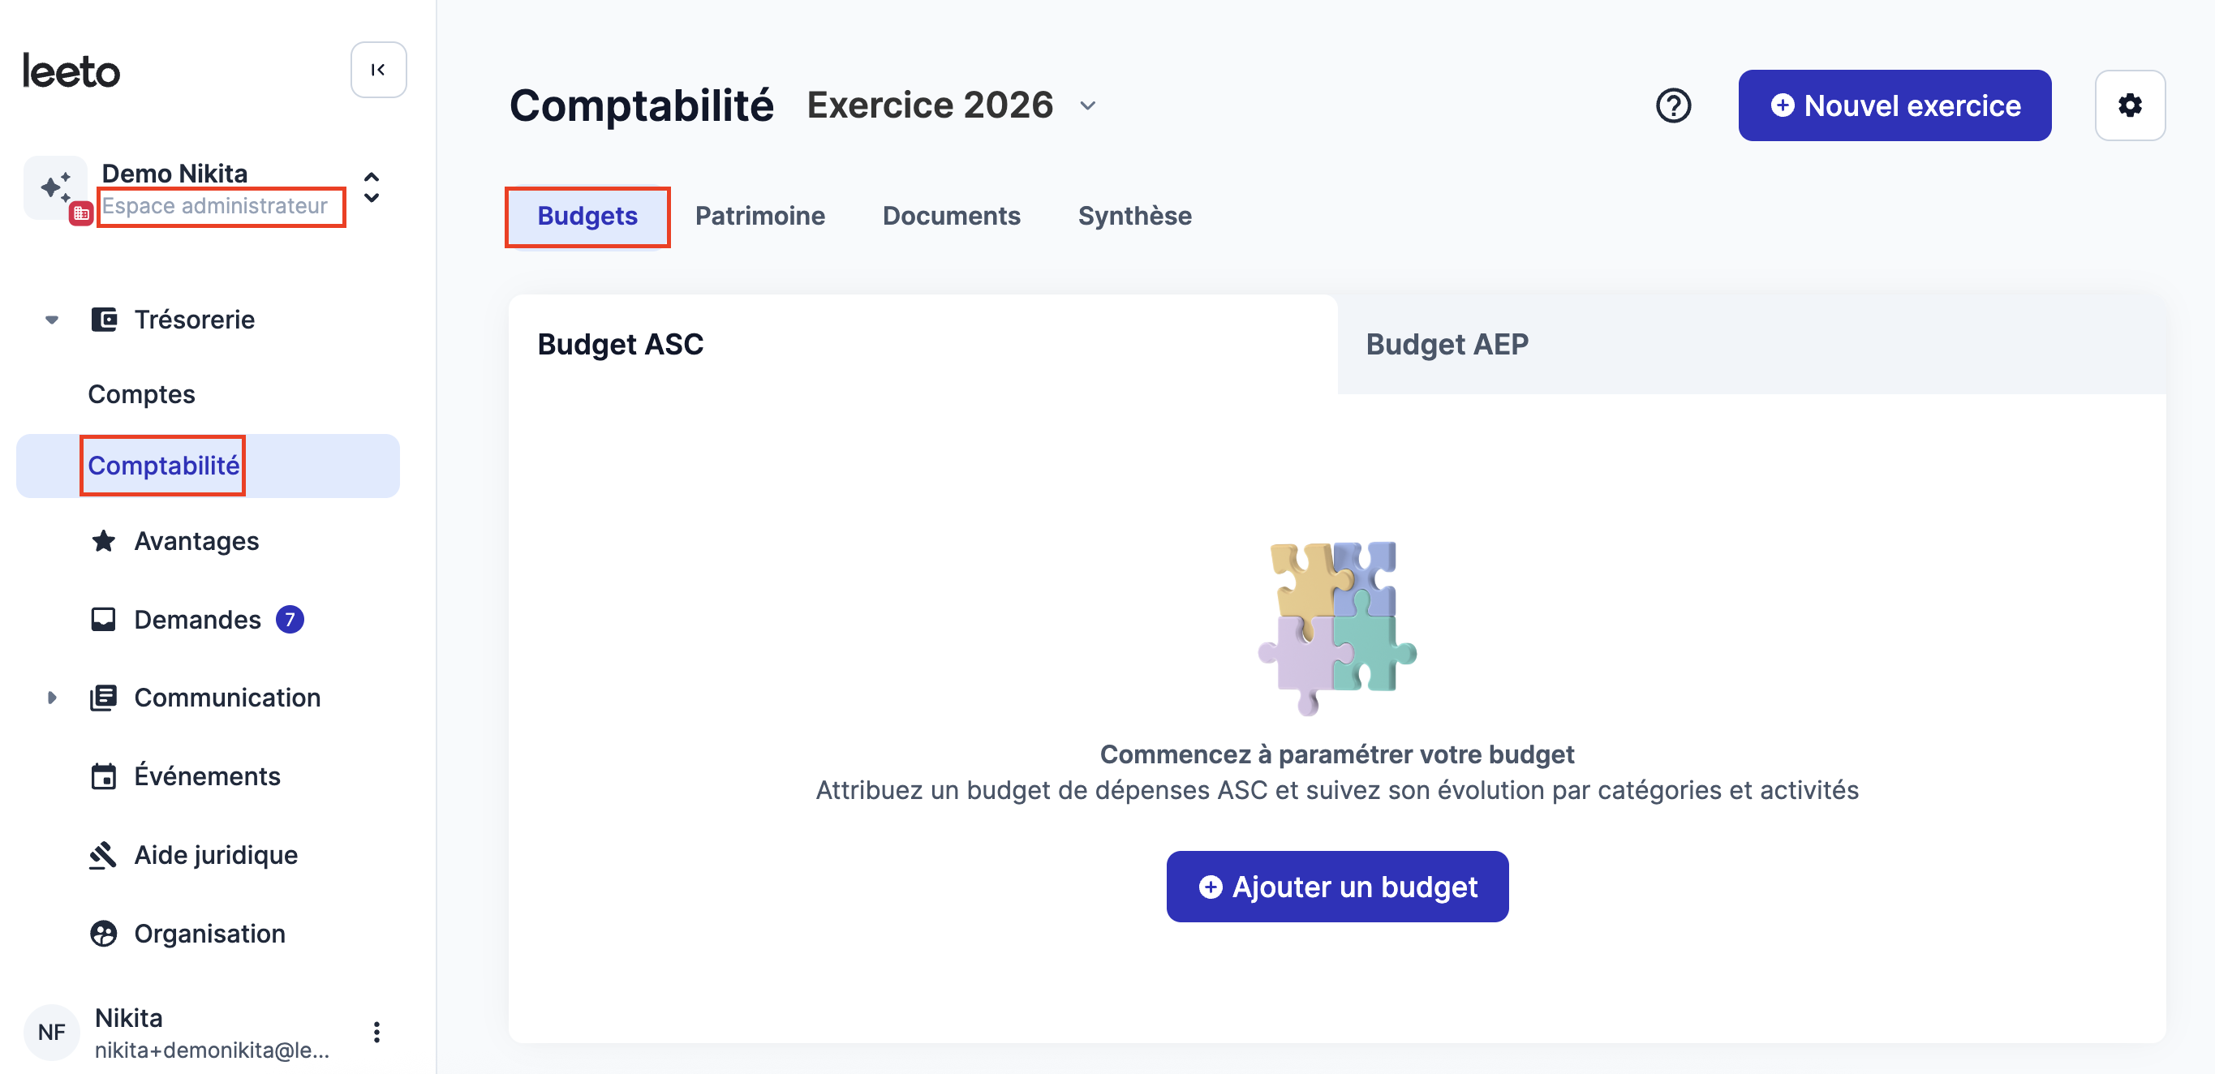
Task: Switch to the Documents tab
Action: [x=952, y=216]
